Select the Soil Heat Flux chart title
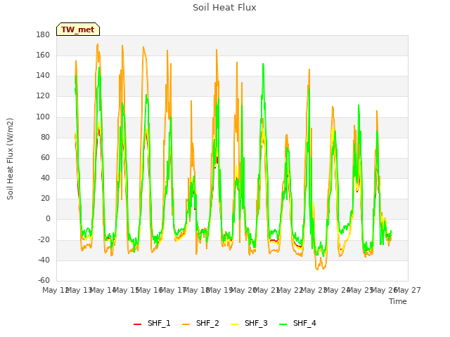Viewport: 450px width, 337px height. [224, 8]
